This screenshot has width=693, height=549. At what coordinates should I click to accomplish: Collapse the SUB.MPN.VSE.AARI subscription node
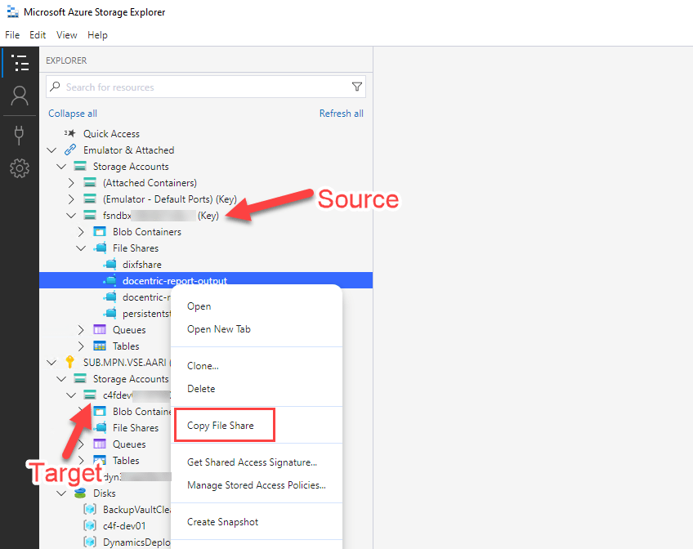[51, 363]
